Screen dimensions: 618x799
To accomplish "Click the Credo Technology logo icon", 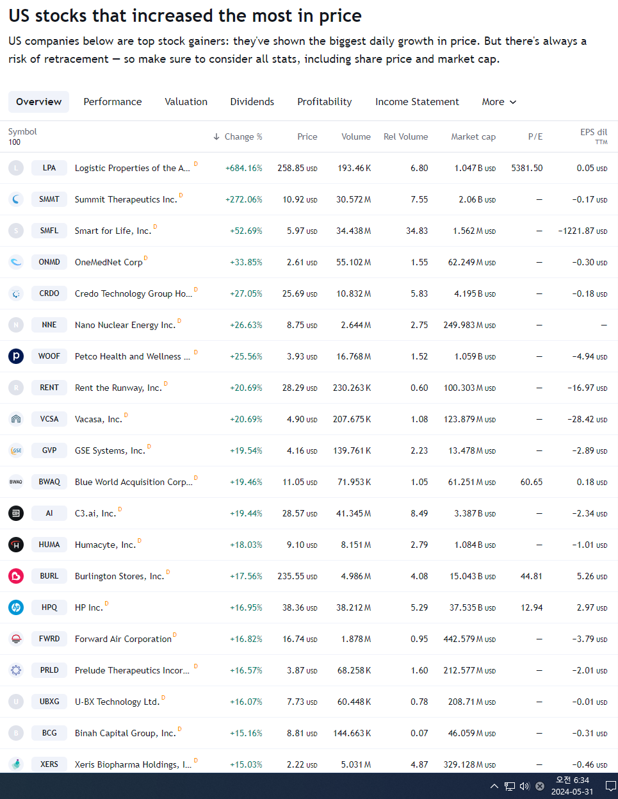I will tap(16, 293).
